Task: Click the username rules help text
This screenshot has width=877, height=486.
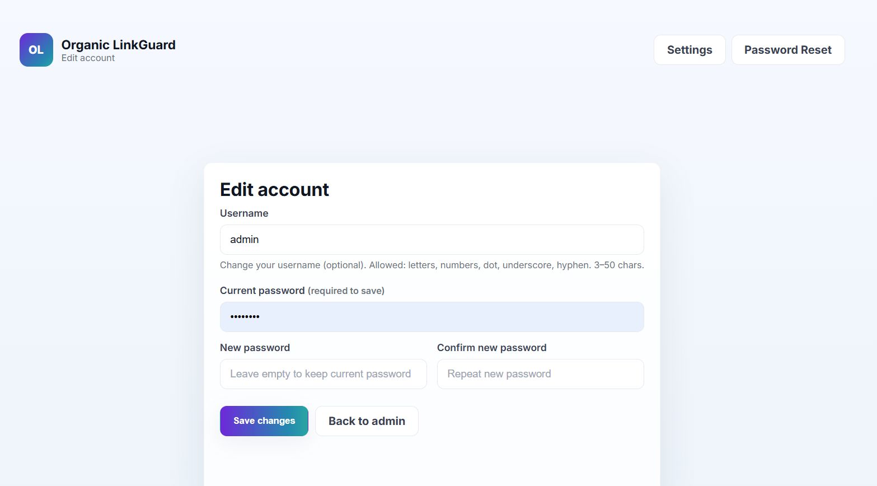Action: coord(432,265)
